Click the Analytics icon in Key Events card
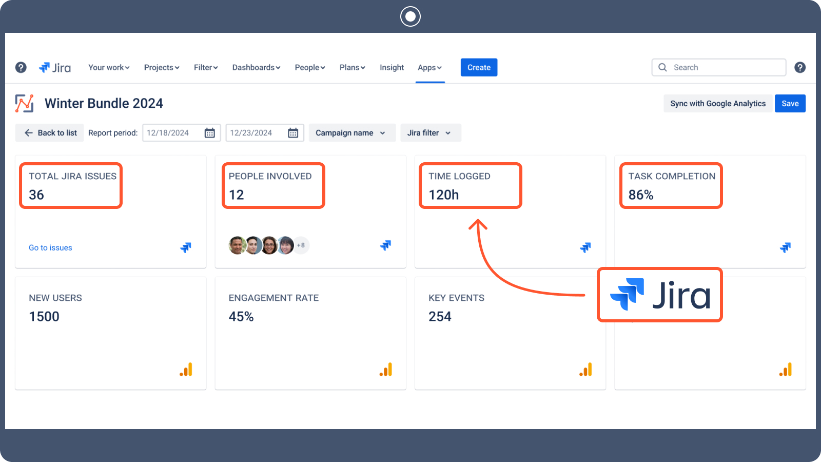Screen dimensions: 821x462 tap(585, 370)
